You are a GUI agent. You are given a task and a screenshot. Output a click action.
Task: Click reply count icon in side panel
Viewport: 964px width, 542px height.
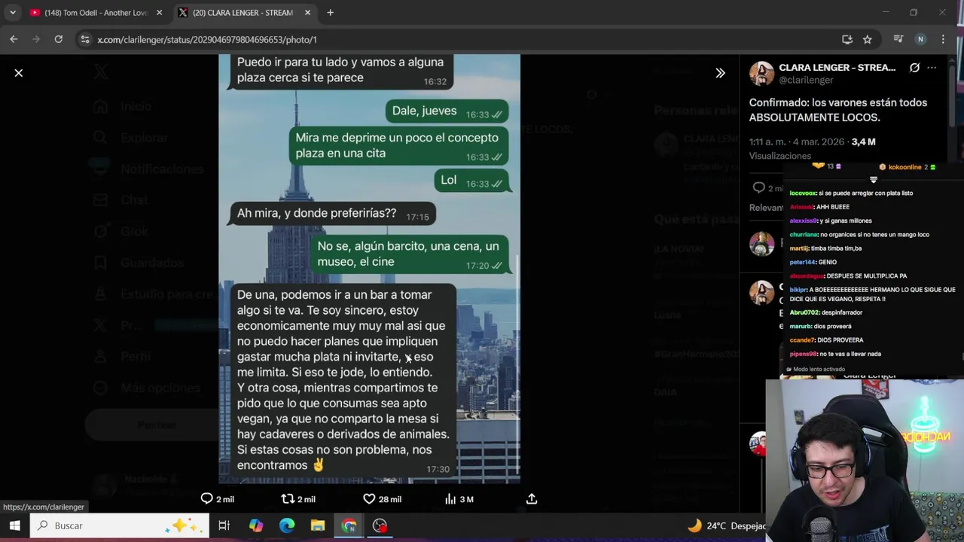[x=758, y=187]
